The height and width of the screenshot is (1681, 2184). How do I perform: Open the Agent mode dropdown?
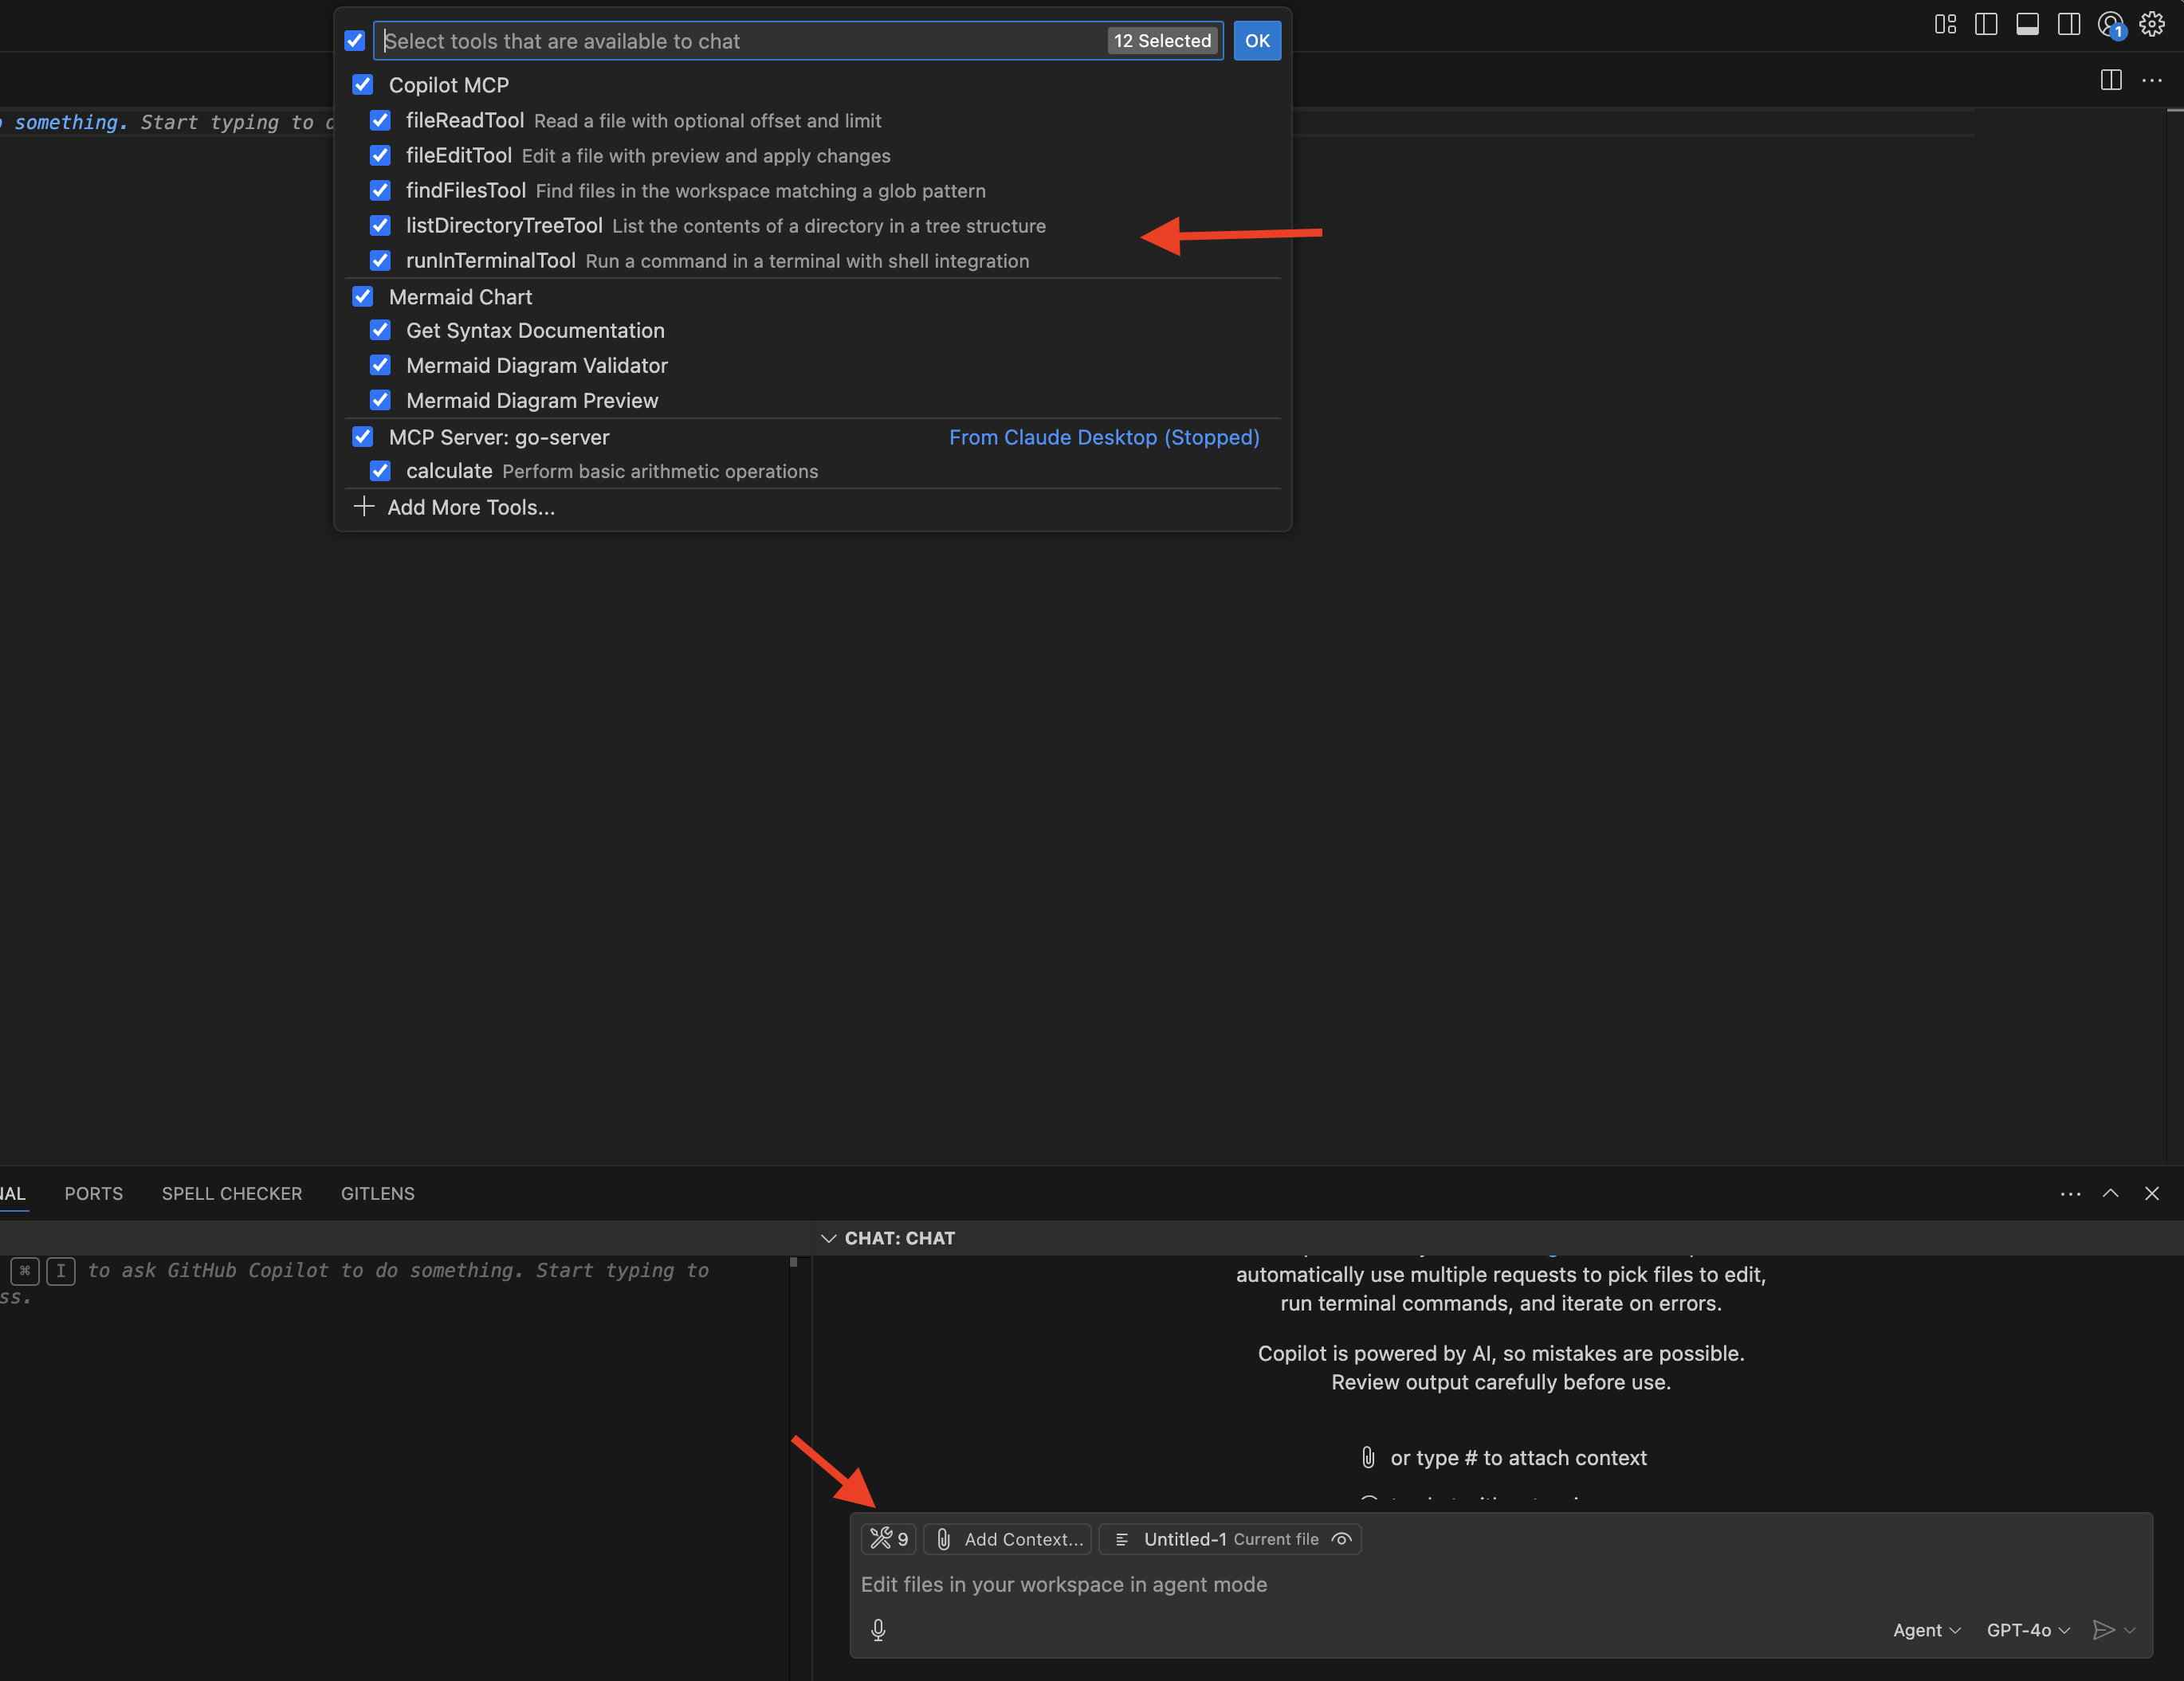(x=1926, y=1630)
